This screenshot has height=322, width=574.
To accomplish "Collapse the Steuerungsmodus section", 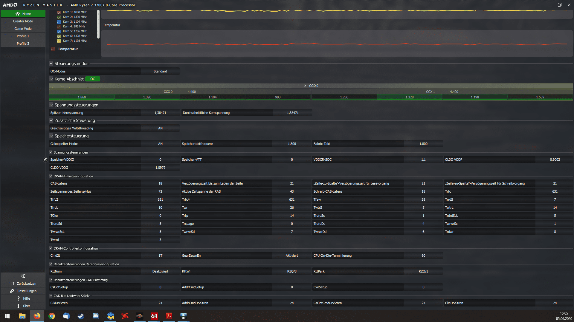I will [x=51, y=64].
